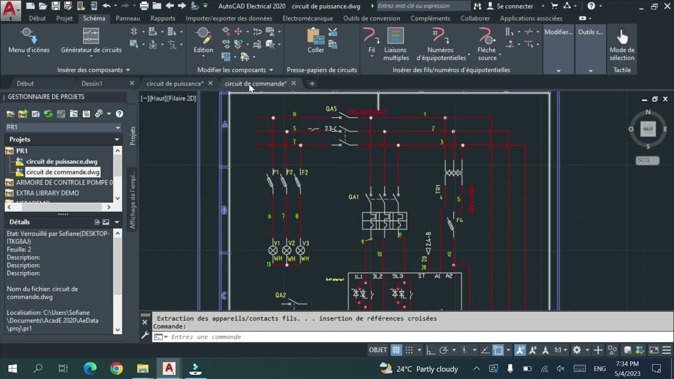Image resolution: width=674 pixels, height=379 pixels.
Task: Open Google Chrome from the taskbar
Action: [x=116, y=368]
